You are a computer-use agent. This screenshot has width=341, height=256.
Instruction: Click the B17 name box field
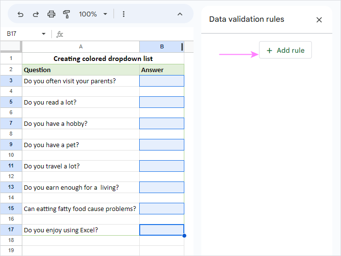tap(23, 34)
